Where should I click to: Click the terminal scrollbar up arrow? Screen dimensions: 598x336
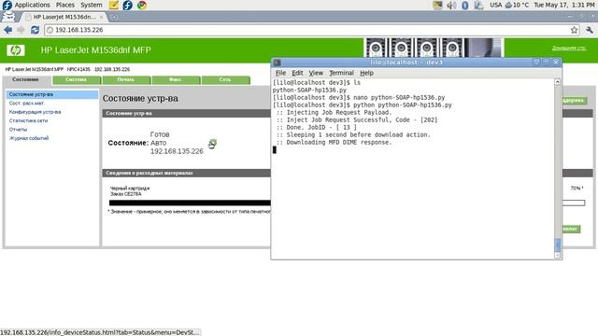pos(557,81)
